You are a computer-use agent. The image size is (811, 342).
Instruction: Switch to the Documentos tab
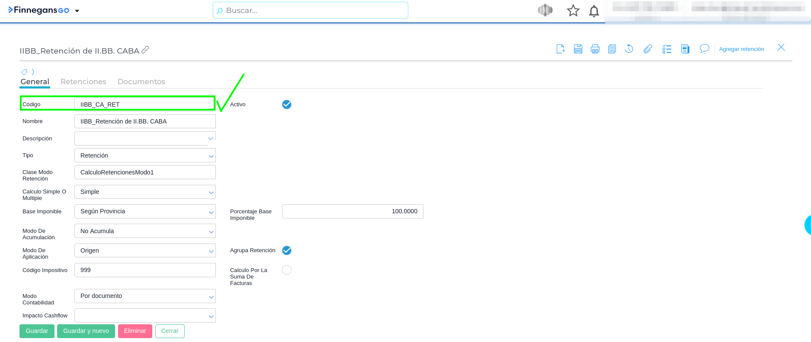point(141,82)
